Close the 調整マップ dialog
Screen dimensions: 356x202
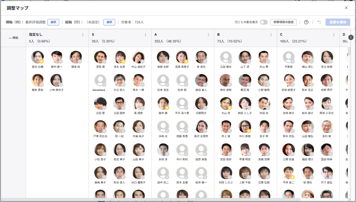[x=346, y=8]
